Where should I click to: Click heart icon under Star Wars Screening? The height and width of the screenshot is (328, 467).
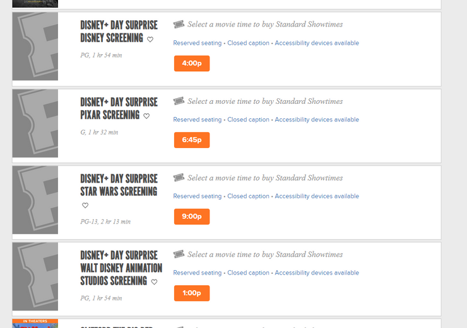tap(85, 205)
